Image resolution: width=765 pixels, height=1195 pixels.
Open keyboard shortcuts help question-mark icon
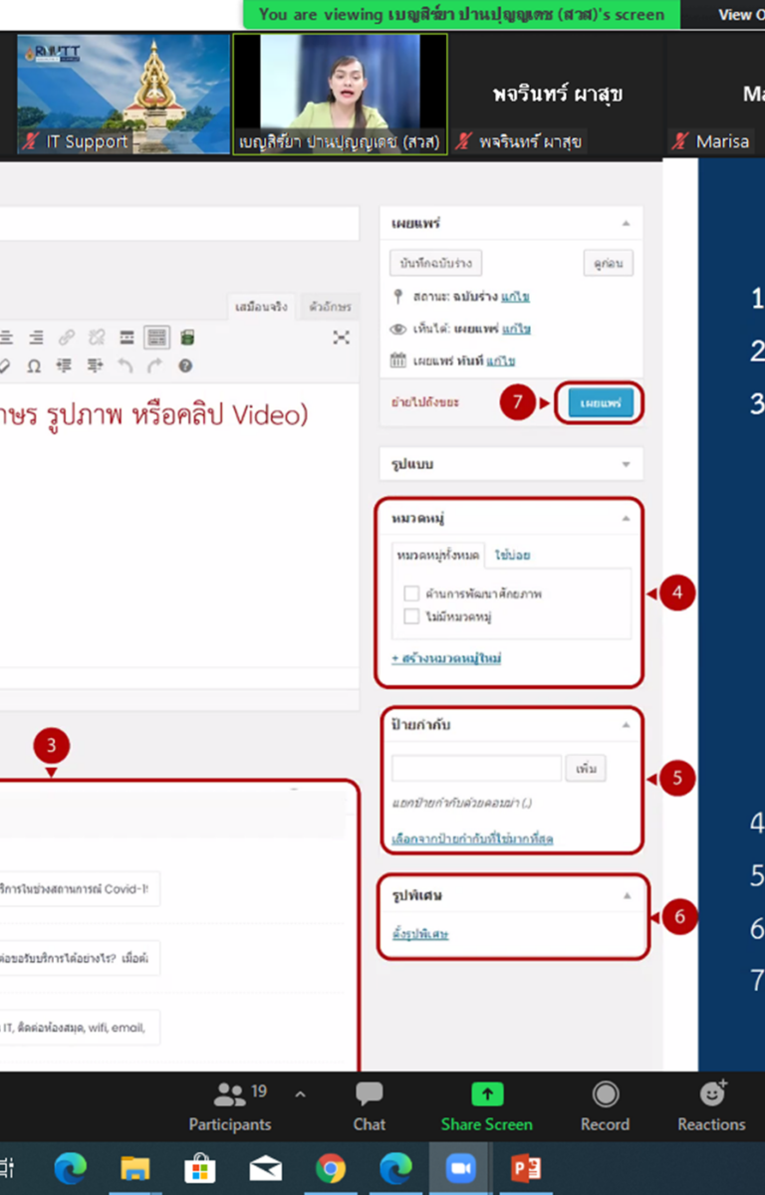185,366
